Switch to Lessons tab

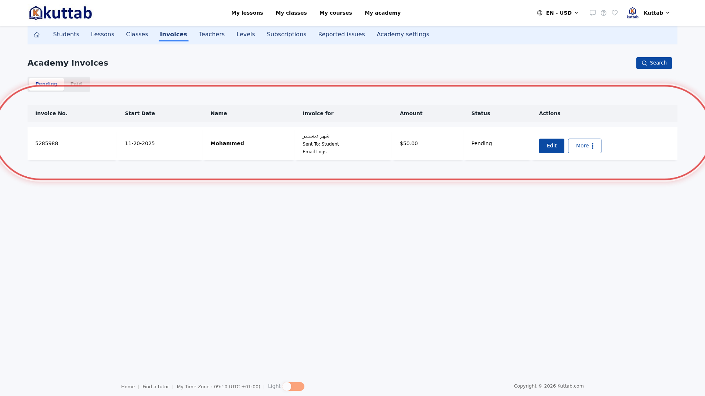click(x=102, y=34)
